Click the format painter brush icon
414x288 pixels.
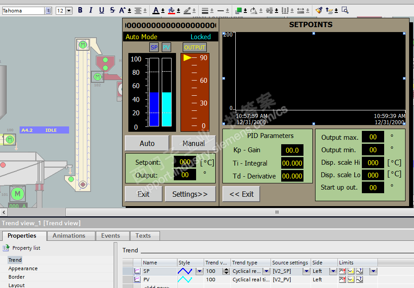(x=319, y=10)
